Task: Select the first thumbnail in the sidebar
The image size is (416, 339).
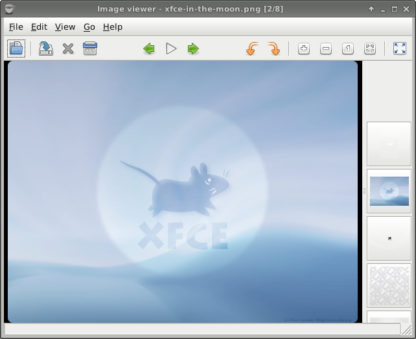Action: [389, 144]
